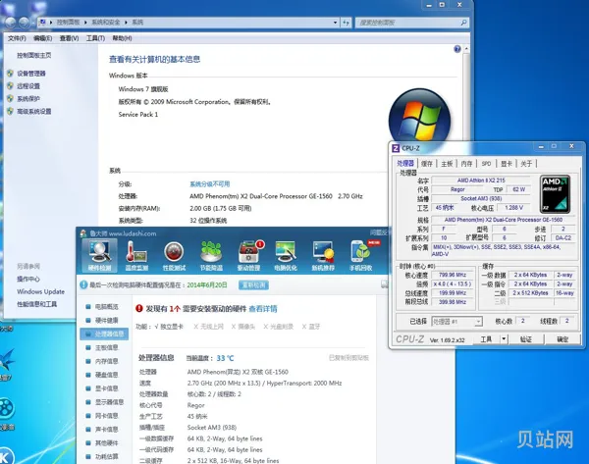The width and height of the screenshot is (589, 464).
Task: Open the 帮助(H) menu
Action: 122,38
